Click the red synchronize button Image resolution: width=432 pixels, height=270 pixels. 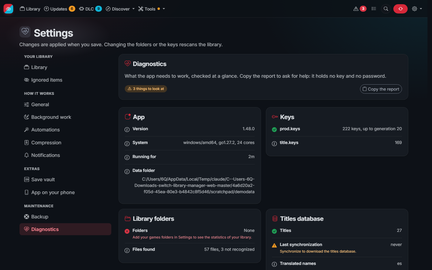click(400, 9)
